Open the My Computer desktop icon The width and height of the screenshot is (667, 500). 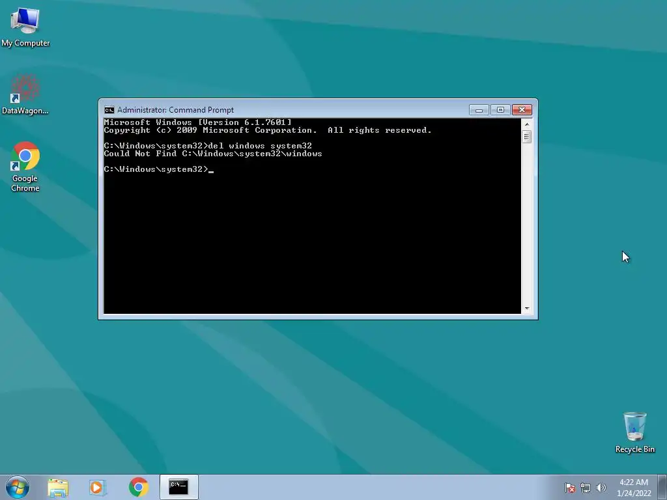[25, 27]
